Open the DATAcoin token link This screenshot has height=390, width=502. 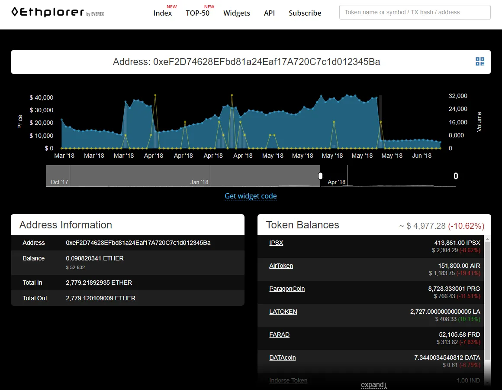pyautogui.click(x=282, y=357)
